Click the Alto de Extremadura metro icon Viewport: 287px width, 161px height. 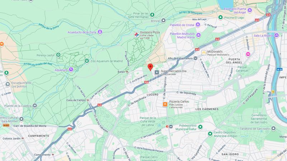(x=196, y=58)
